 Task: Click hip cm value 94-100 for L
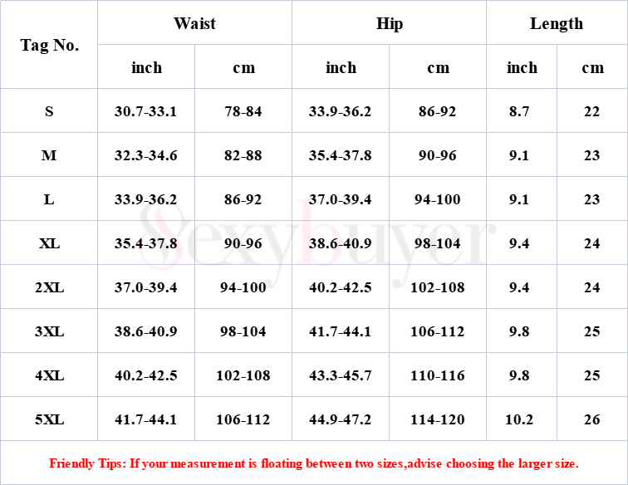click(437, 199)
